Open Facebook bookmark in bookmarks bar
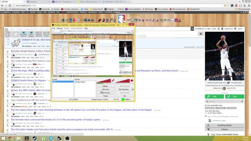 (x=33, y=9)
